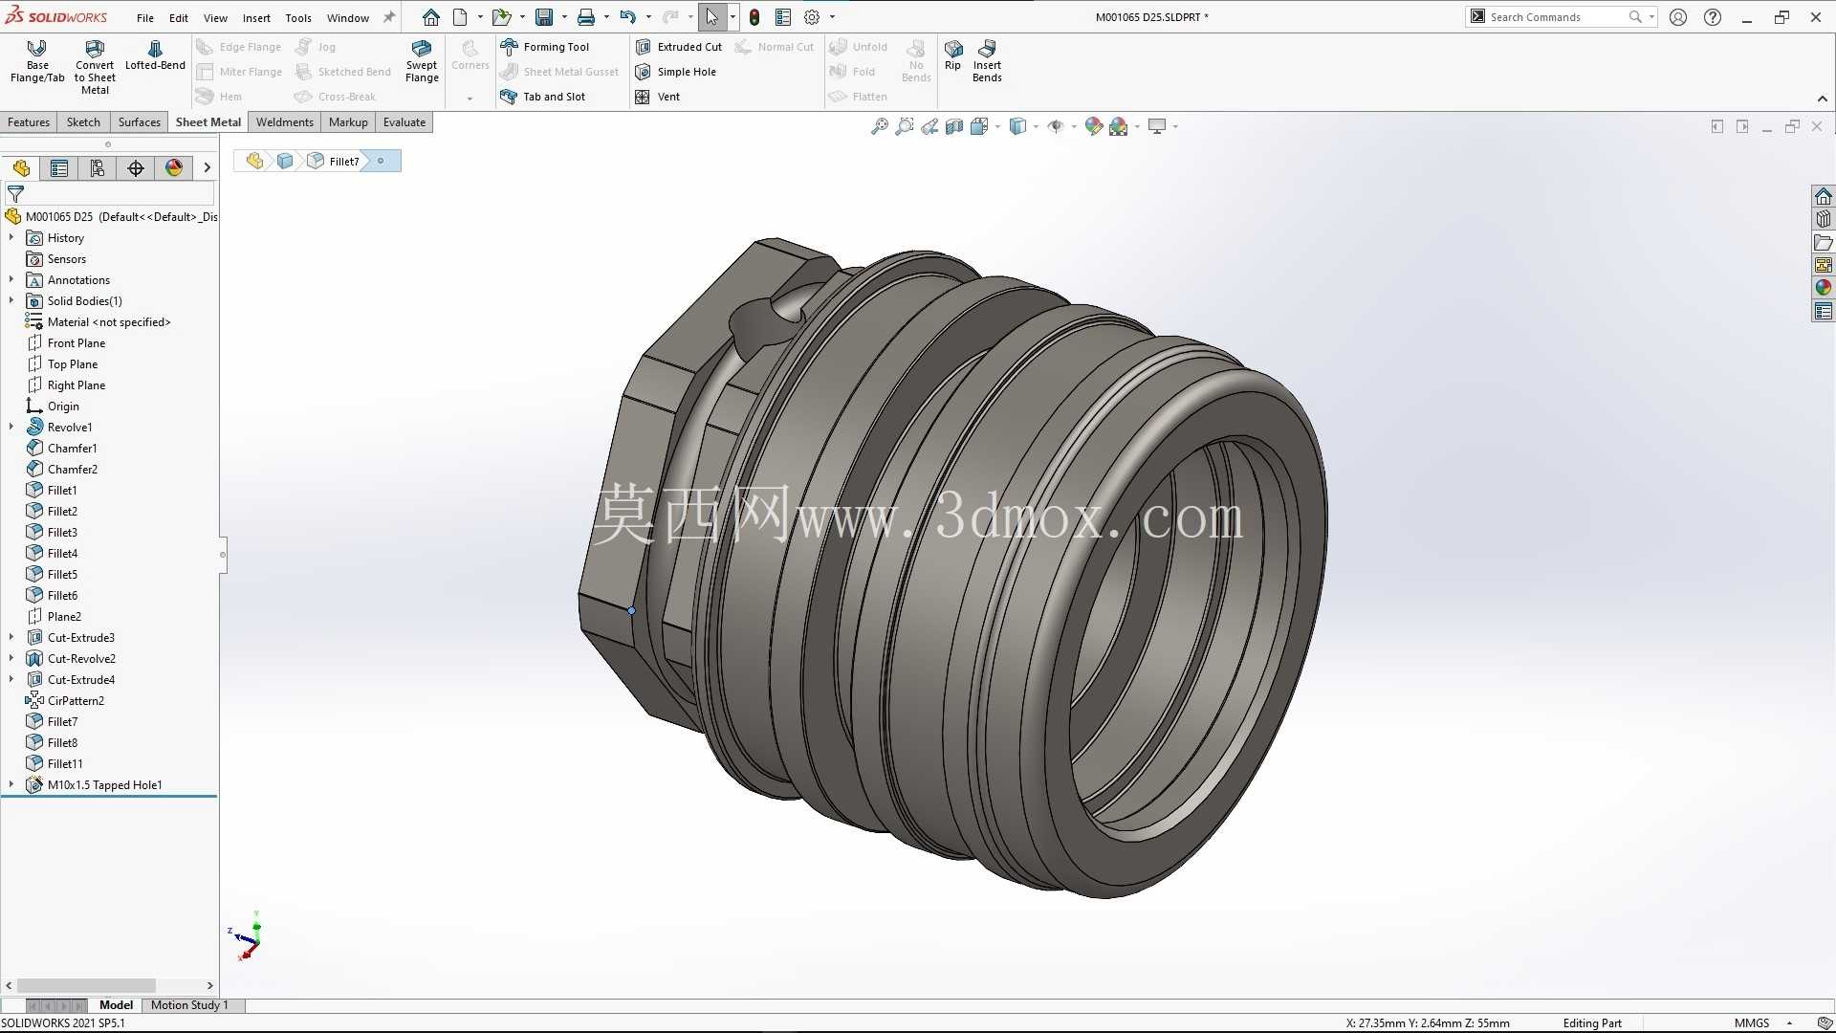Collapse the CommandManager ribbon arrow
Image resolution: width=1836 pixels, height=1033 pixels.
[1823, 99]
